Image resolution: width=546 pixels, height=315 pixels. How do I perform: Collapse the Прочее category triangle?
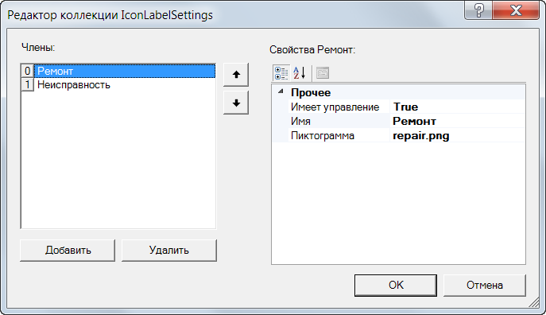[281, 92]
